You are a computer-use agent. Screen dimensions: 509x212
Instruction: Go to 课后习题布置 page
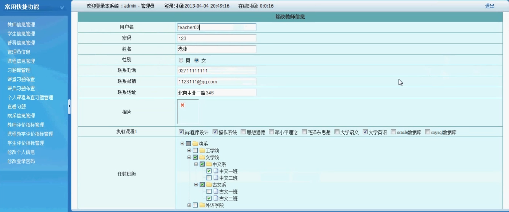coord(21,89)
